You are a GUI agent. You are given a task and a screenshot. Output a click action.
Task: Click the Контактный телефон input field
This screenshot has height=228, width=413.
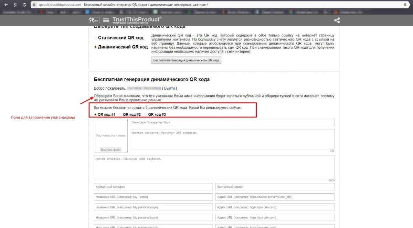tap(153, 186)
